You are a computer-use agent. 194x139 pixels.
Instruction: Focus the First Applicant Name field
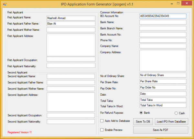[71, 18]
